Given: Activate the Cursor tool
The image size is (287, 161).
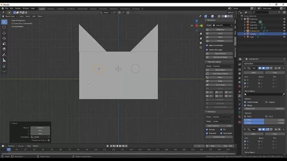Looking at the screenshot, I should (4, 27).
